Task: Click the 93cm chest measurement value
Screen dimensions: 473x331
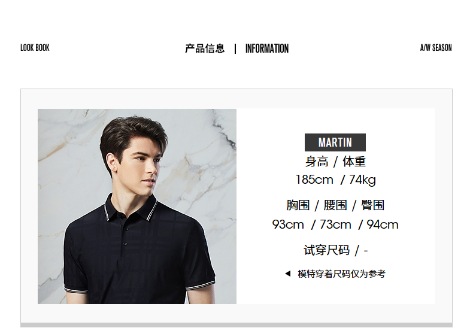Action: click(288, 224)
